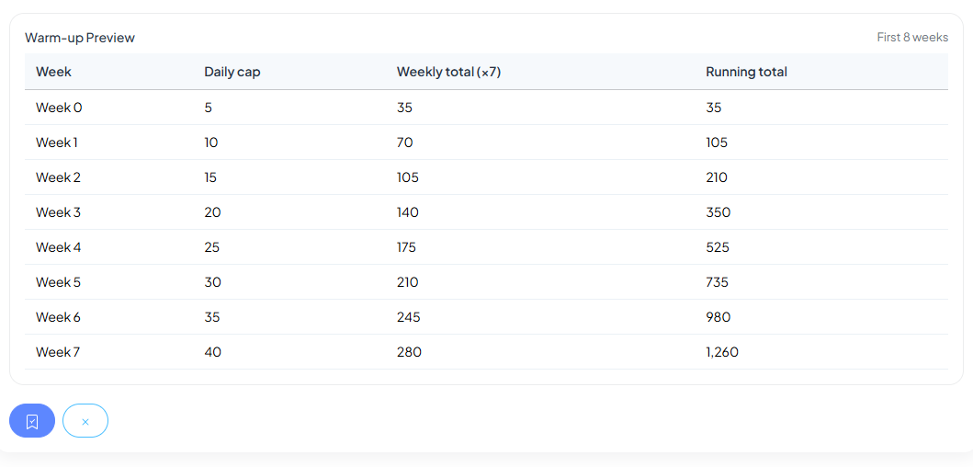
Task: Click the Week column header
Action: (53, 72)
